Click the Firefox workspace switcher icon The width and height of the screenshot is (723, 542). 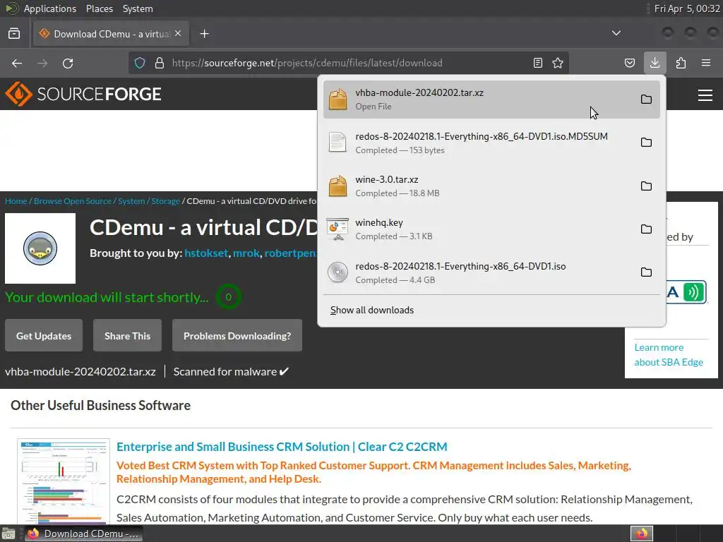[642, 534]
